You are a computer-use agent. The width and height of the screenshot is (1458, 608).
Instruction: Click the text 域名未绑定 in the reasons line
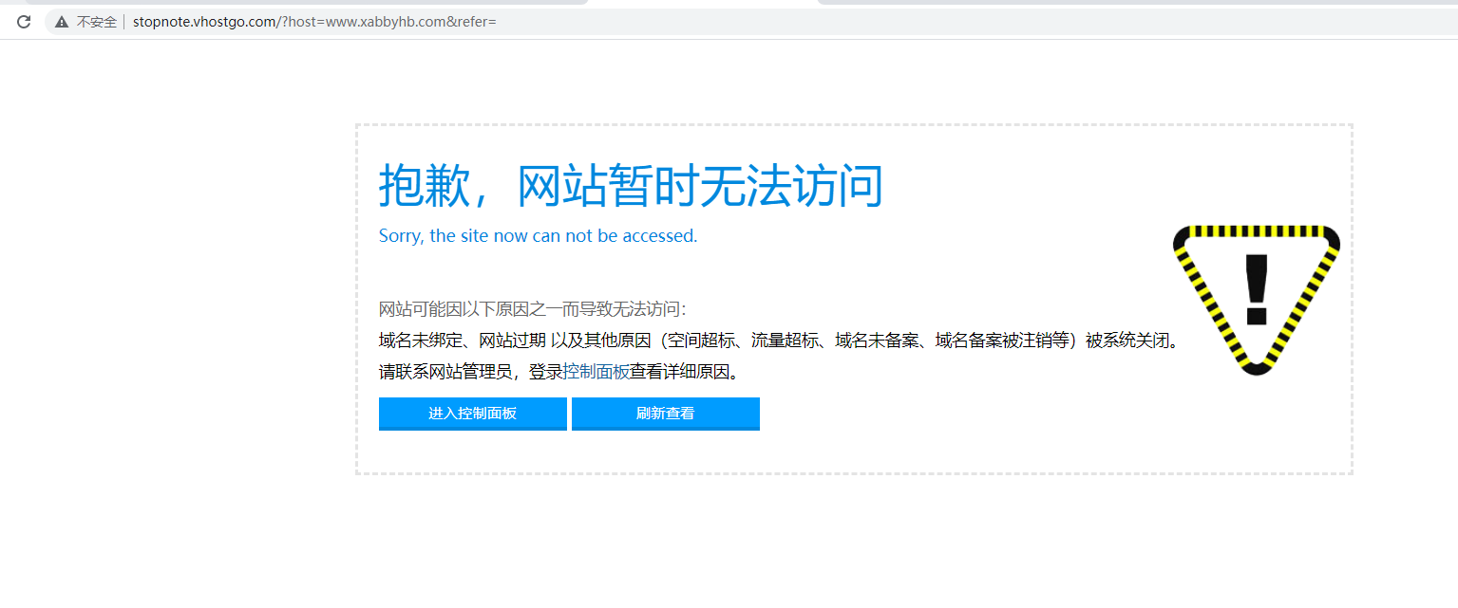point(420,341)
